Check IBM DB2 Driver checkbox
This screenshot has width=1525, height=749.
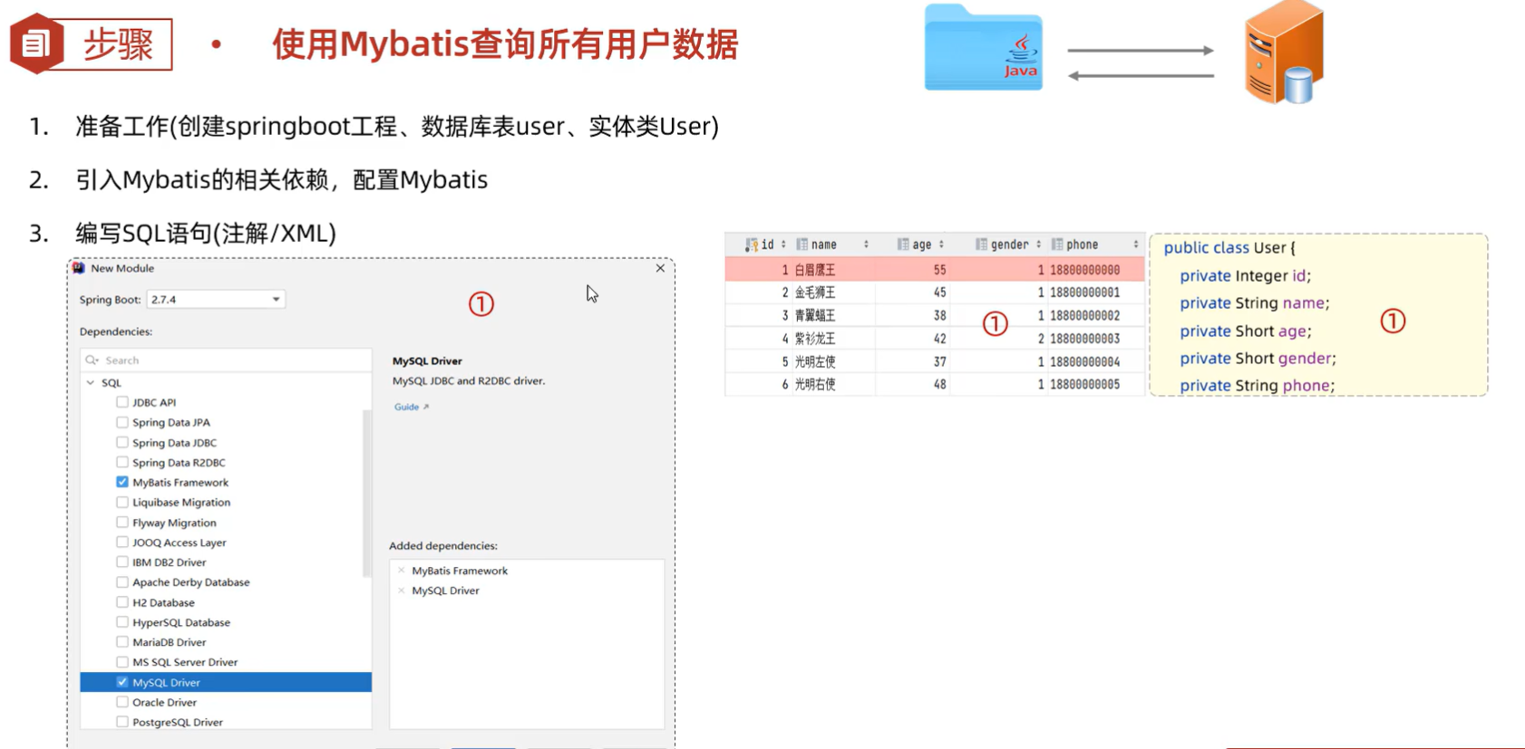pos(122,562)
